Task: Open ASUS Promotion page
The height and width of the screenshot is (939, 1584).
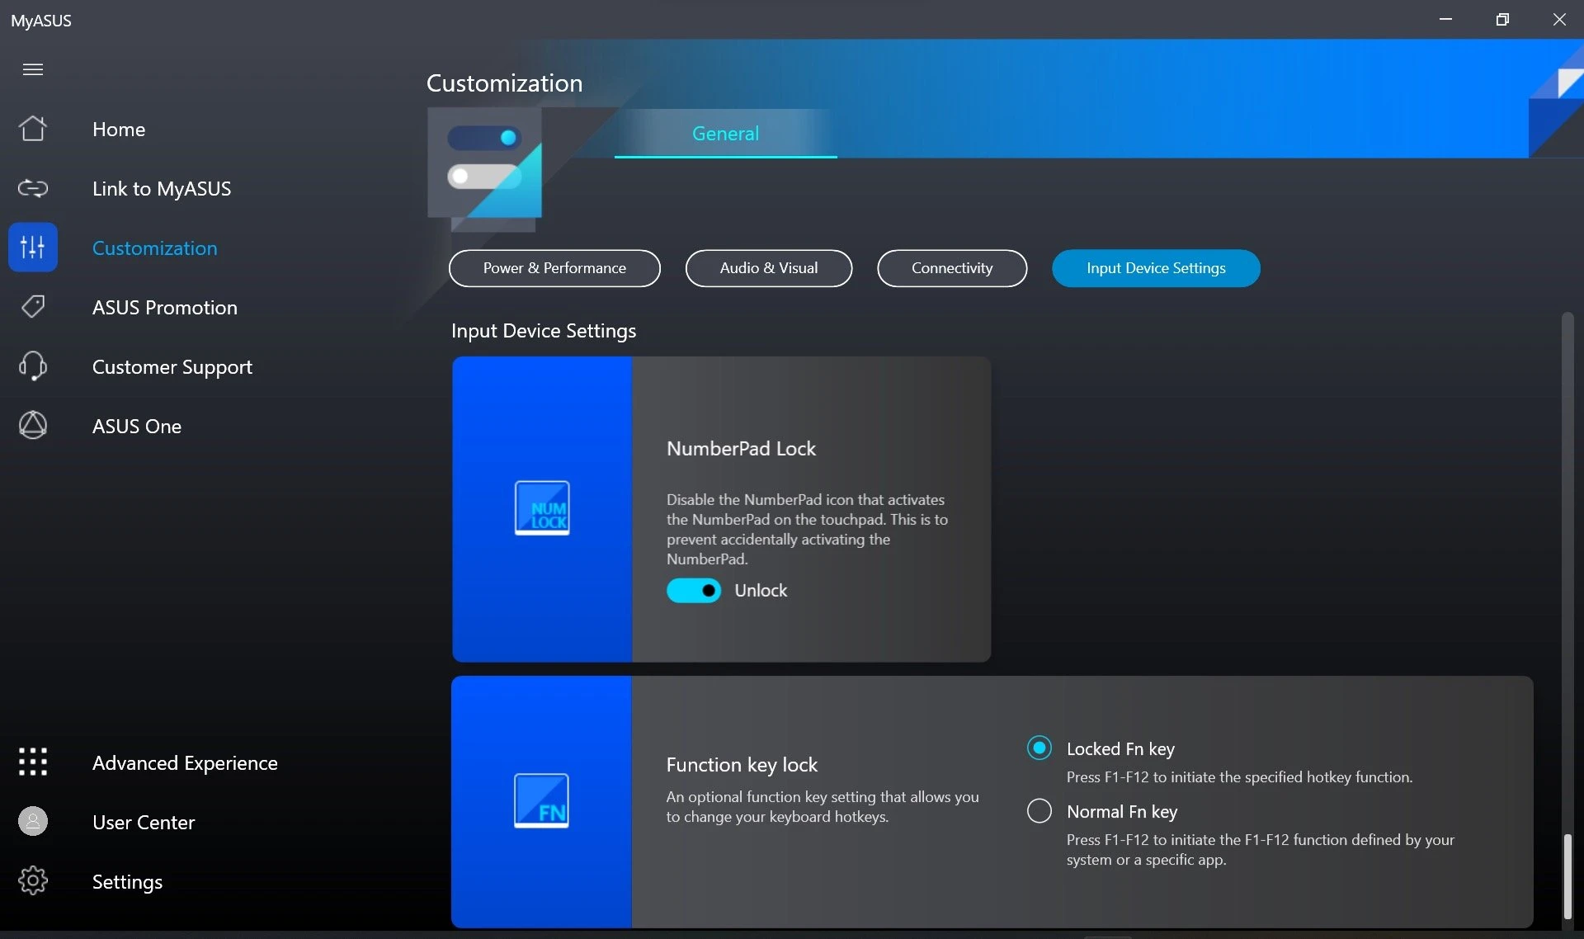Action: 165,307
